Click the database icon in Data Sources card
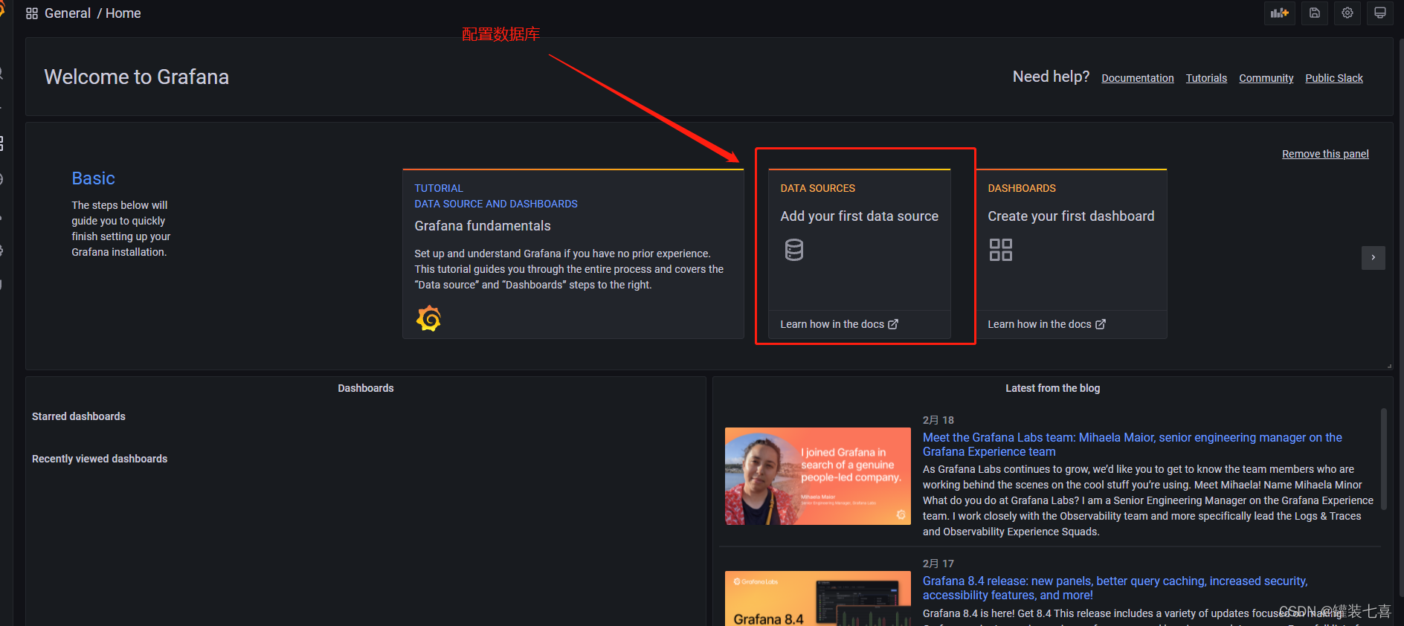This screenshot has width=1404, height=626. [794, 250]
